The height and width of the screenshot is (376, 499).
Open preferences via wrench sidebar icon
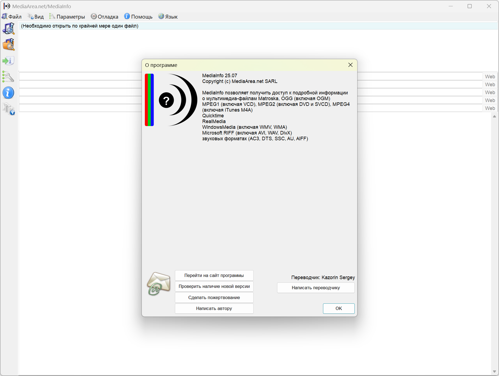(x=8, y=77)
